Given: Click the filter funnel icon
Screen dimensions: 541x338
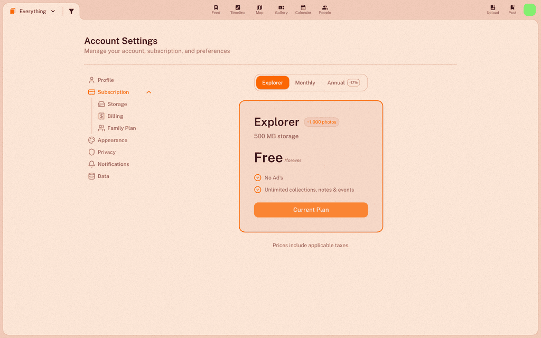Looking at the screenshot, I should tap(71, 12).
